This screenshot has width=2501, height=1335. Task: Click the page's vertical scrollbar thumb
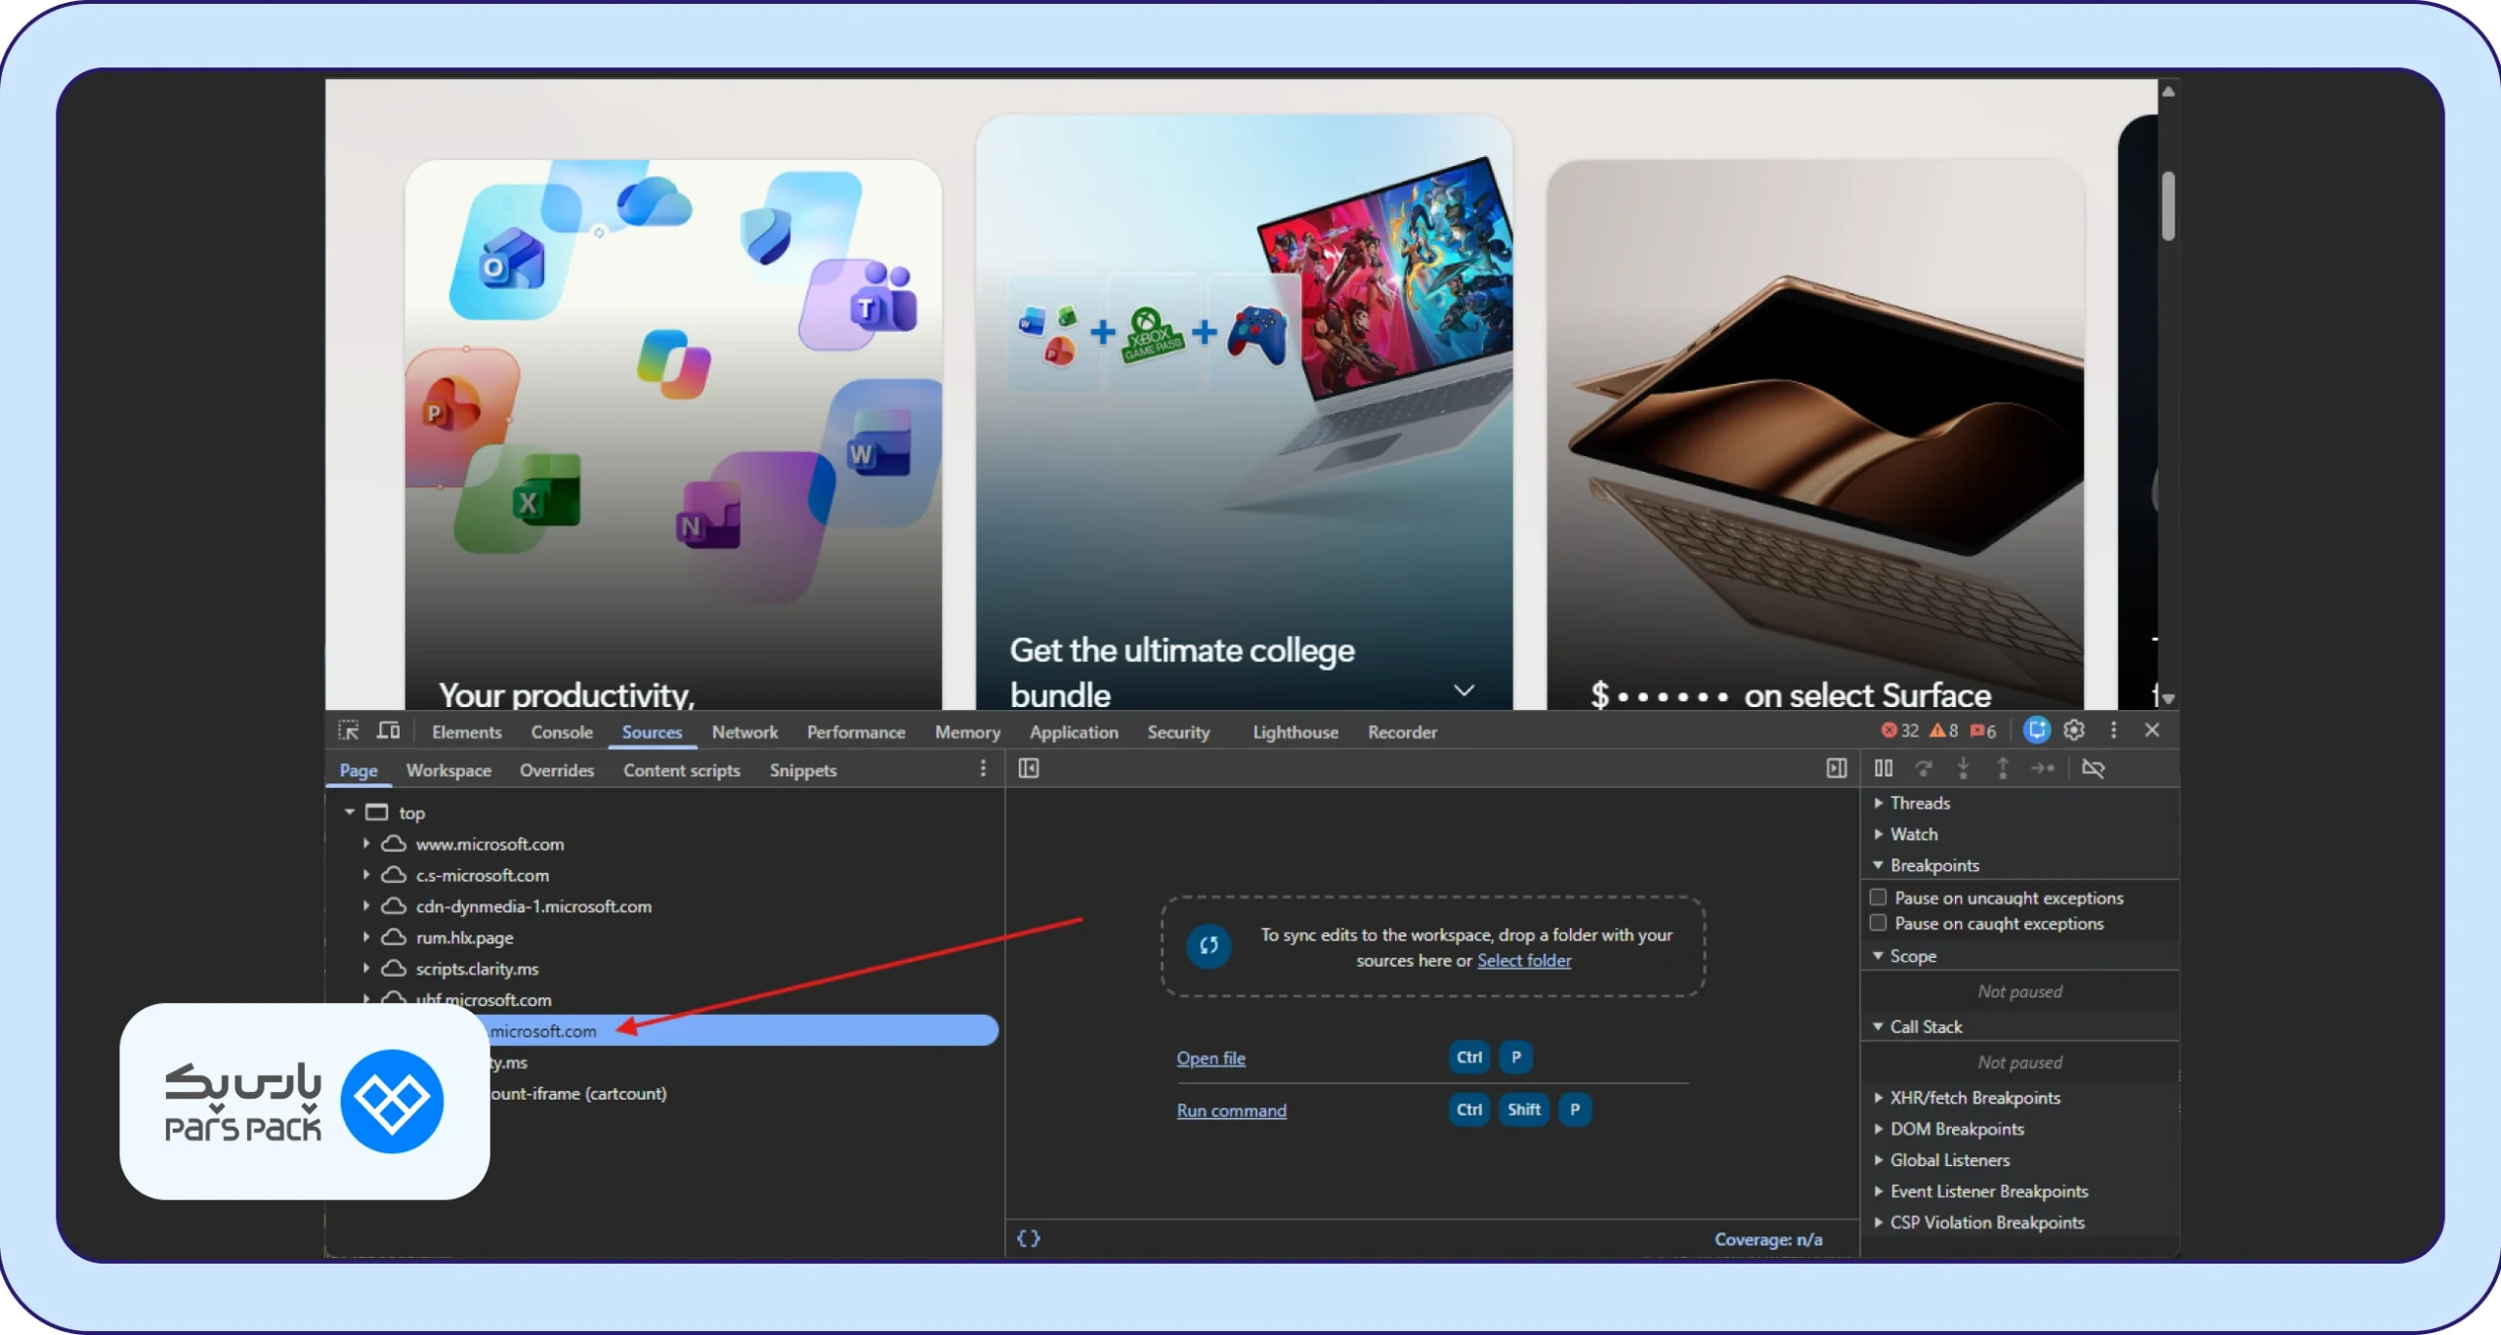pos(2168,205)
